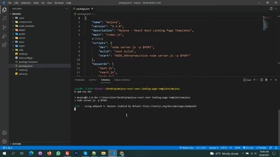Switch to the PROBLEMS tab
Viewport: 280px width, 157px height.
pyautogui.click(x=80, y=80)
